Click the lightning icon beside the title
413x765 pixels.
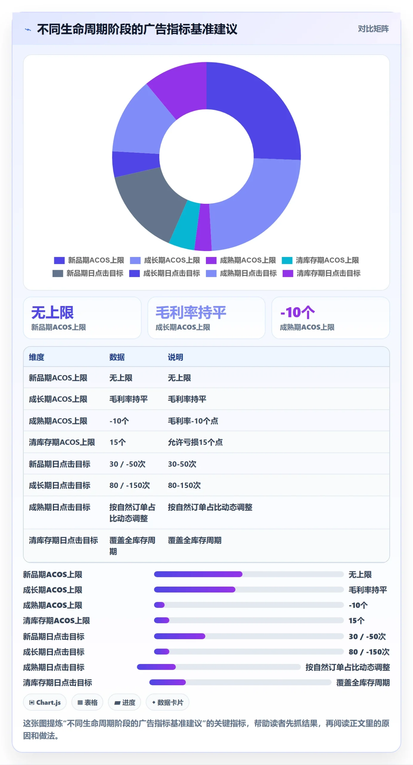(28, 30)
